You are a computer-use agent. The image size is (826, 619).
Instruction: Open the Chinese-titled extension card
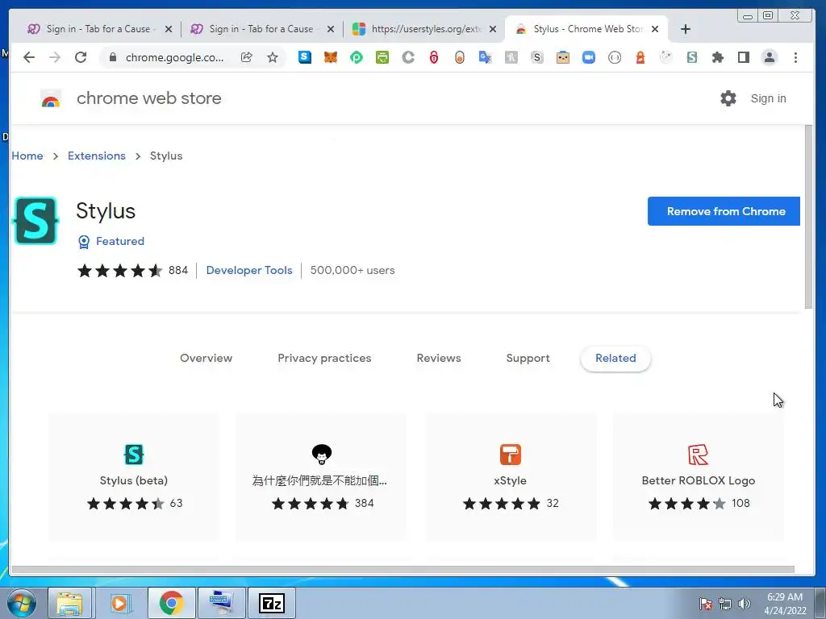(320, 476)
